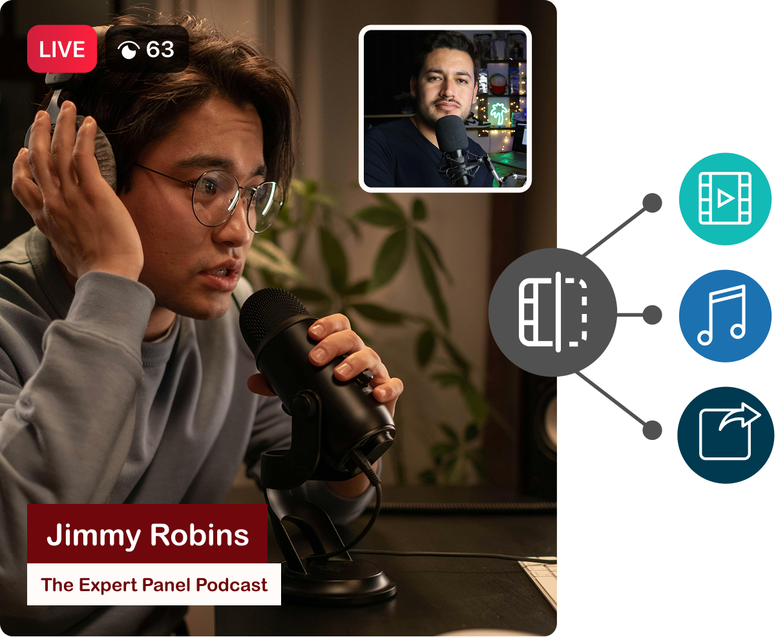Click connector dot beside share icon

pyautogui.click(x=652, y=430)
